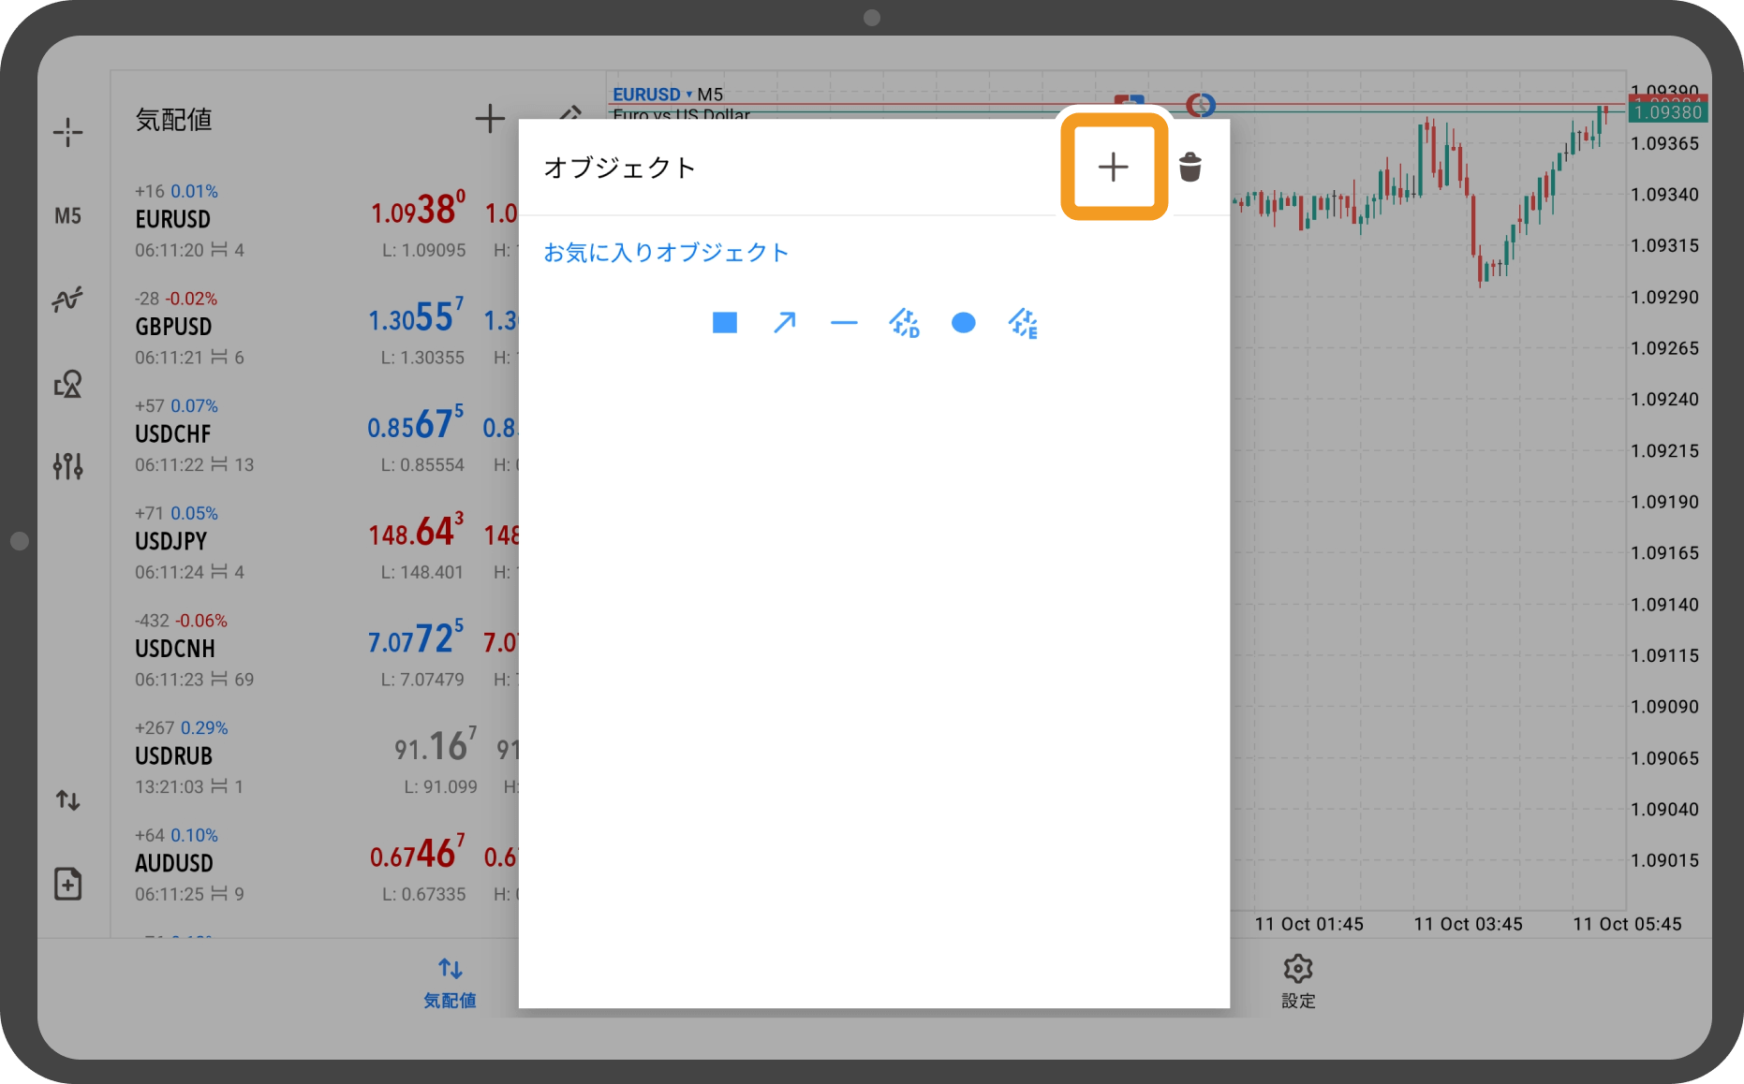Select the Elliott Motive Wave object
Image resolution: width=1744 pixels, height=1084 pixels.
[x=904, y=322]
